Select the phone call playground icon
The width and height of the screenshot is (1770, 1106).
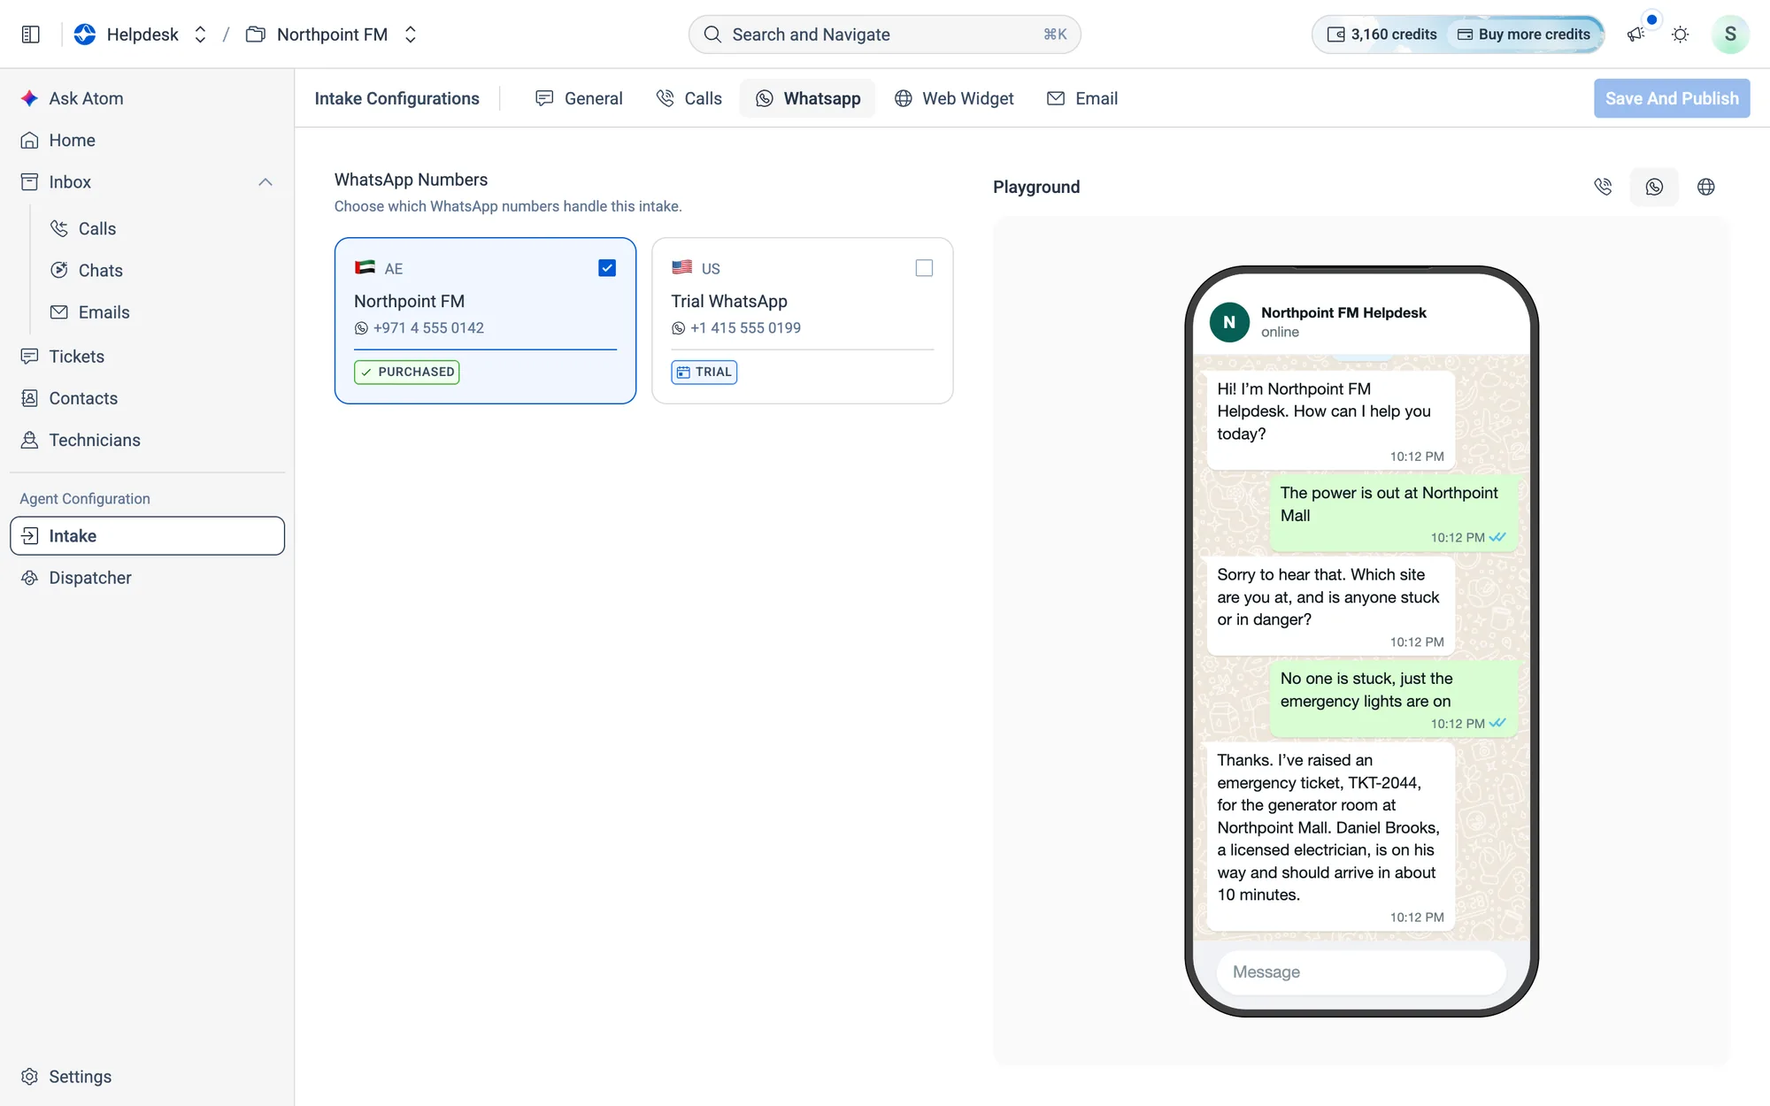(1603, 187)
